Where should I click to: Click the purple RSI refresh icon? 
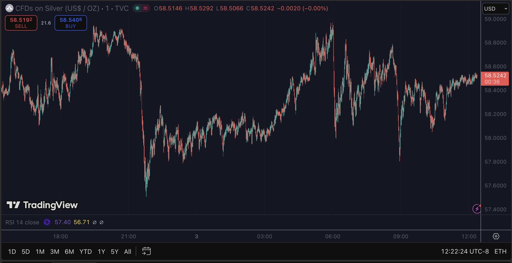47,222
